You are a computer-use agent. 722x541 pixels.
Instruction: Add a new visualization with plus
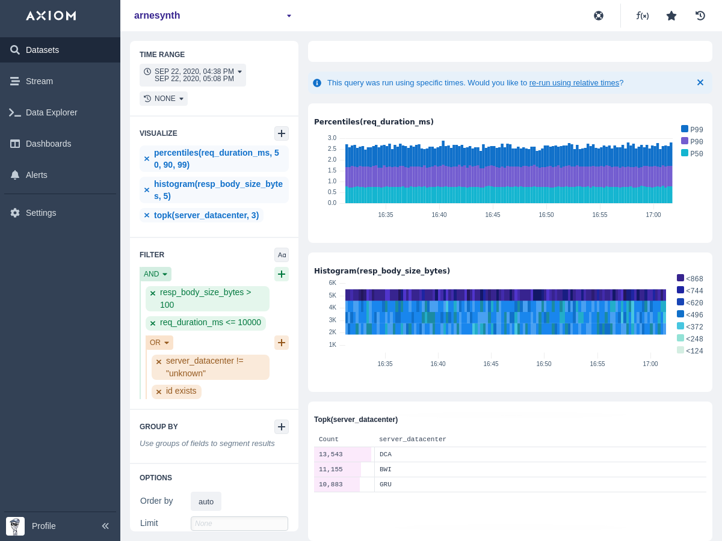tap(282, 133)
